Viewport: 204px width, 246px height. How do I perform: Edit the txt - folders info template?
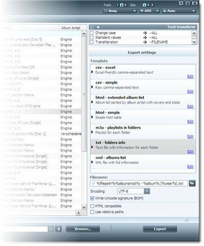[x=190, y=152]
